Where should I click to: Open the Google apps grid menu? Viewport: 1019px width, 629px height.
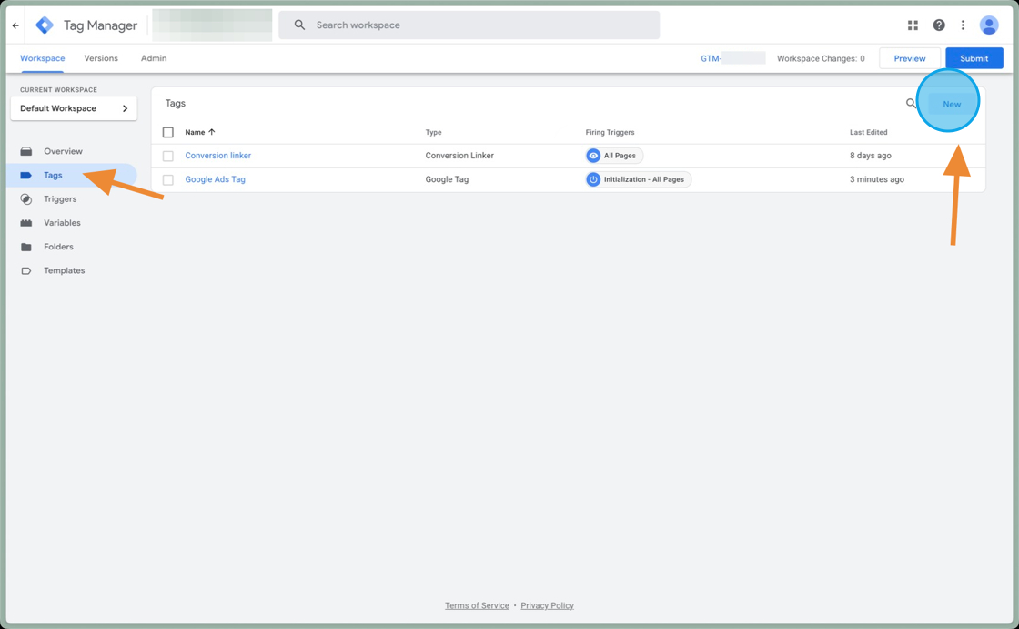pos(913,25)
